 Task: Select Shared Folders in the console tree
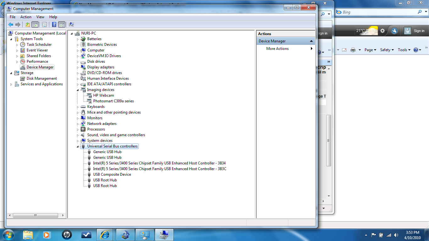pyautogui.click(x=39, y=56)
